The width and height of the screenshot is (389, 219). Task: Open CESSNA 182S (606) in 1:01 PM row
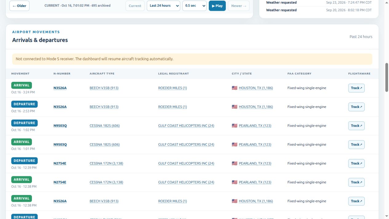click(x=105, y=145)
